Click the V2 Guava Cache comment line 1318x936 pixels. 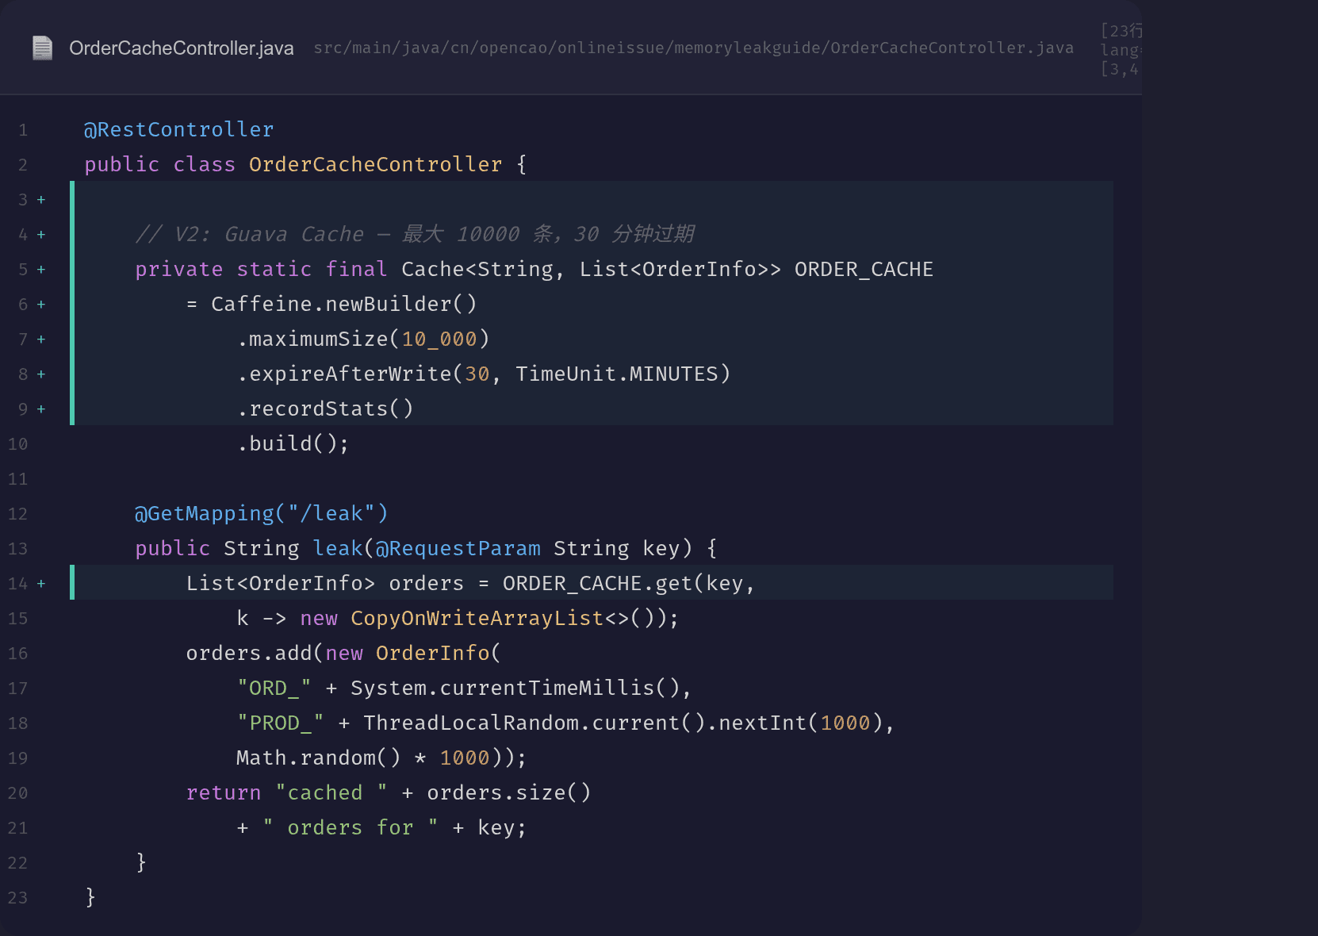pyautogui.click(x=415, y=234)
